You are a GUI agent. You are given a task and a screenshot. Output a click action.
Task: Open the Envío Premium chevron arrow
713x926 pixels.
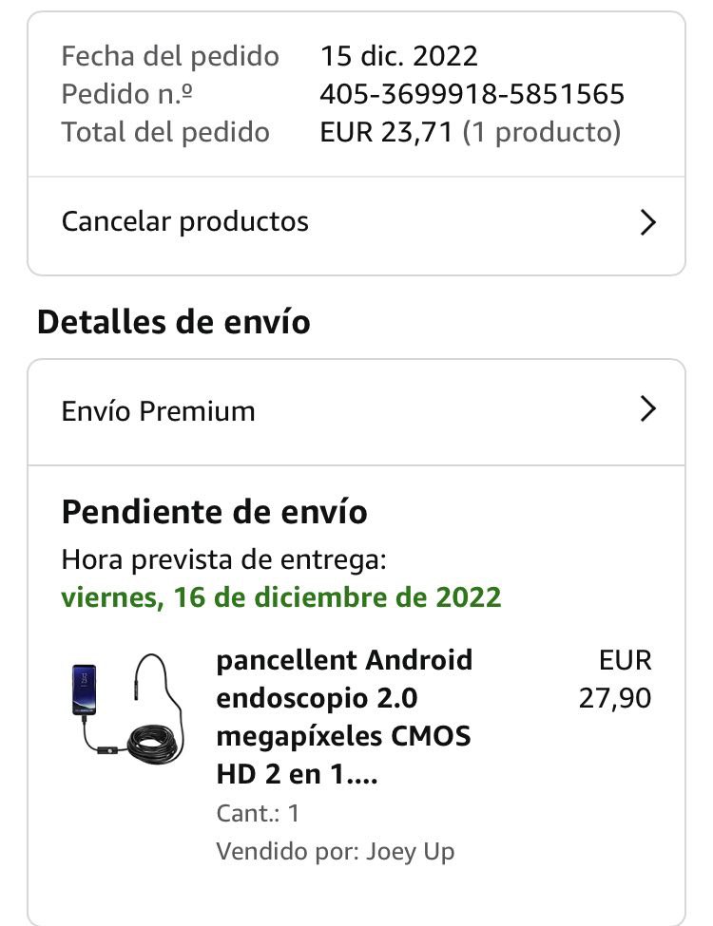pyautogui.click(x=647, y=409)
